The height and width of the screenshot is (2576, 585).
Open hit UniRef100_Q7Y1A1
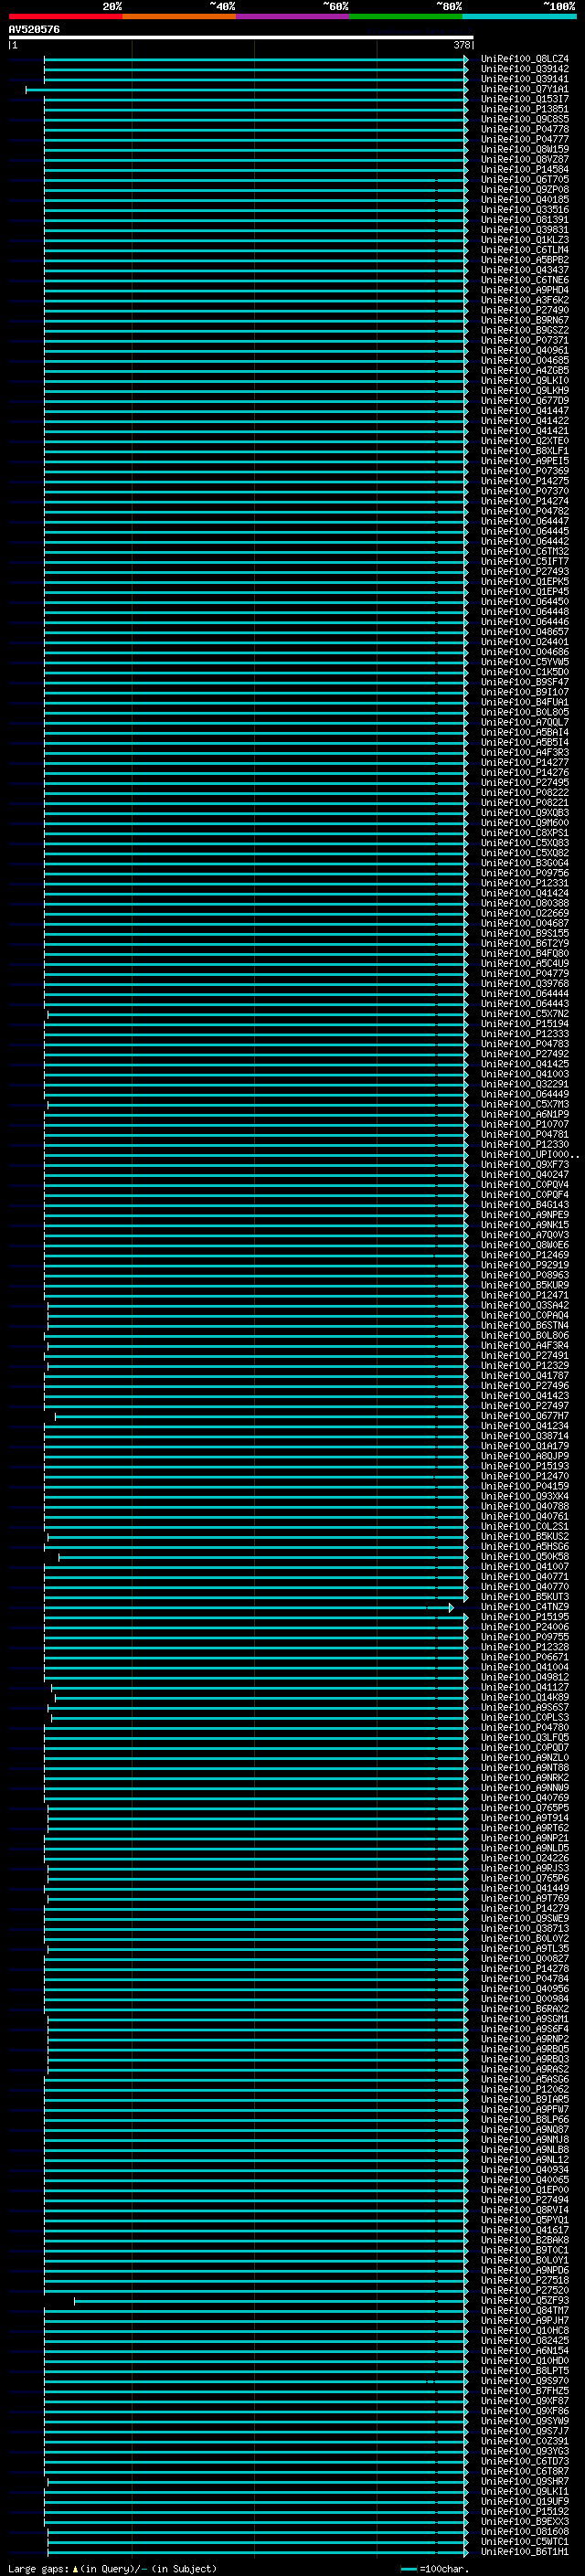point(525,89)
